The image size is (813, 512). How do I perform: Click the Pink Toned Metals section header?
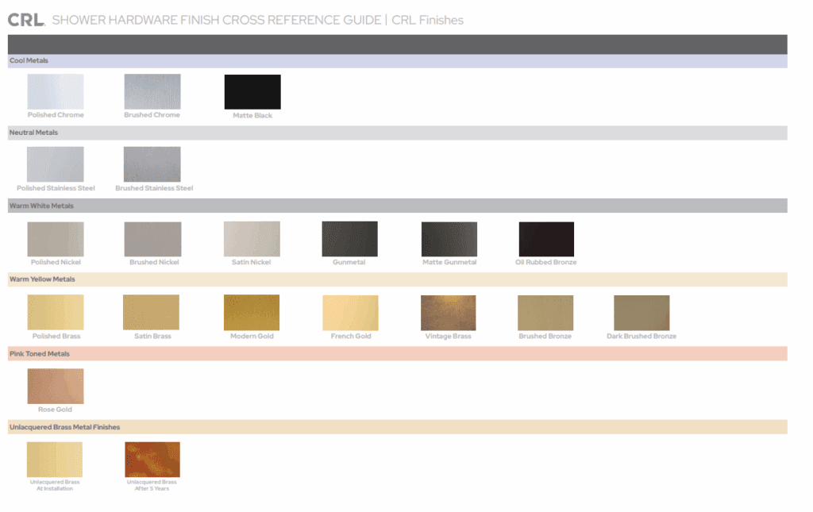click(39, 353)
